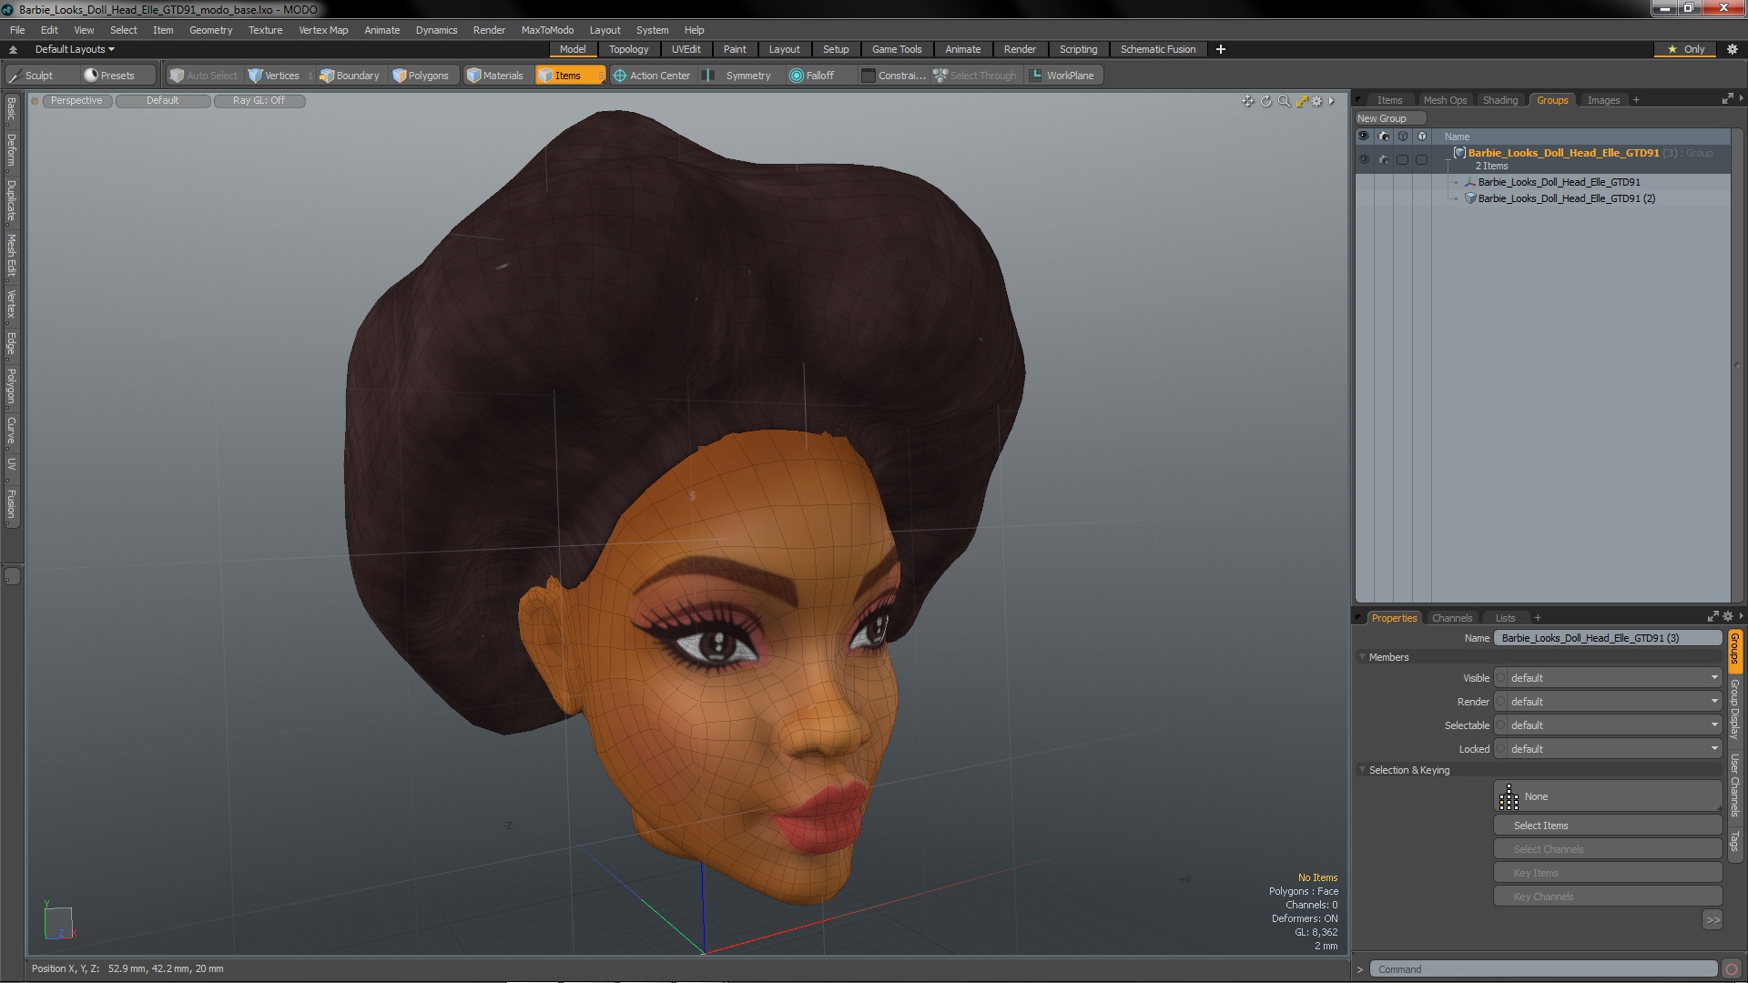1748x983 pixels.
Task: Open the Deform sidebar tab
Action: coord(11,150)
